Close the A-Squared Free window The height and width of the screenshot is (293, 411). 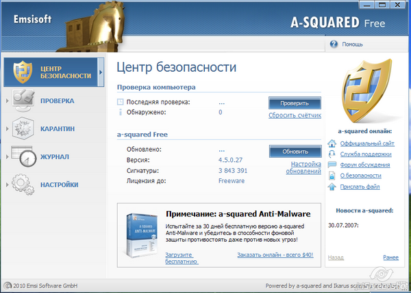pos(397,5)
